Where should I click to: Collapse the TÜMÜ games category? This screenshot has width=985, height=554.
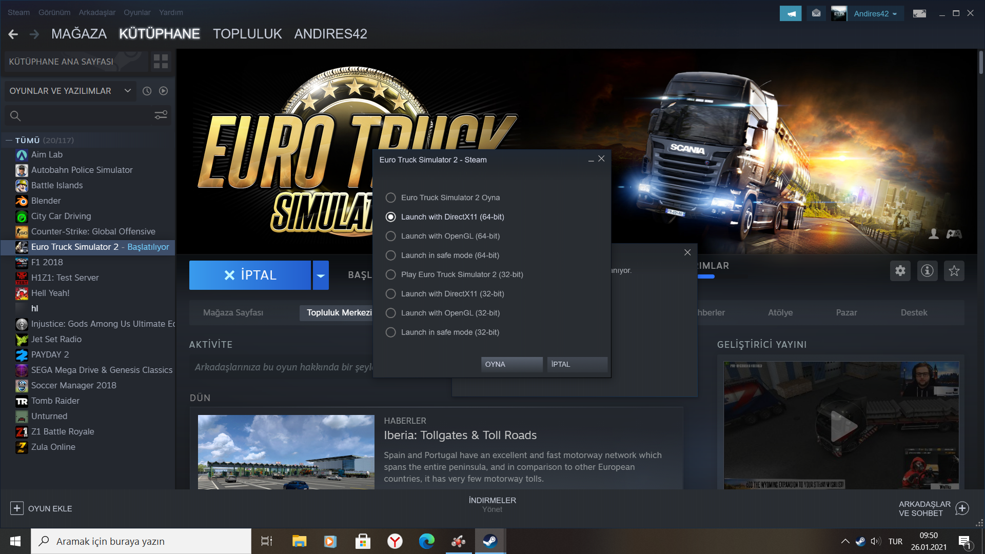coord(9,140)
